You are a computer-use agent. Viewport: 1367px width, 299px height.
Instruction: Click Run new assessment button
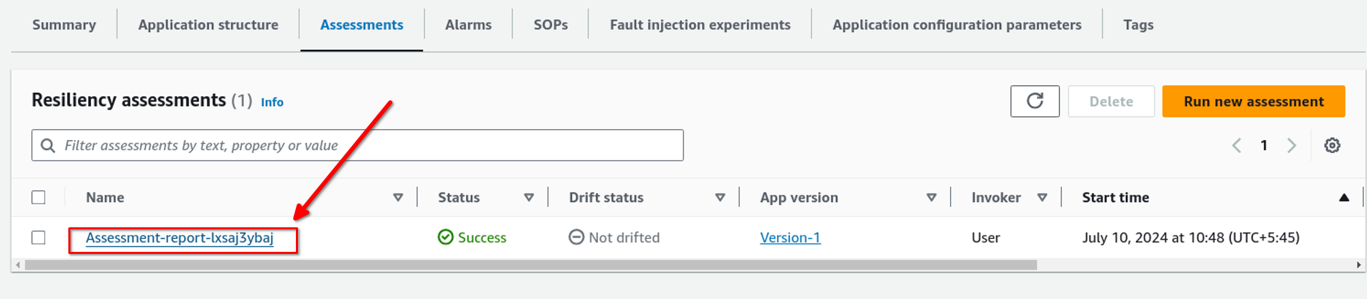(x=1253, y=101)
